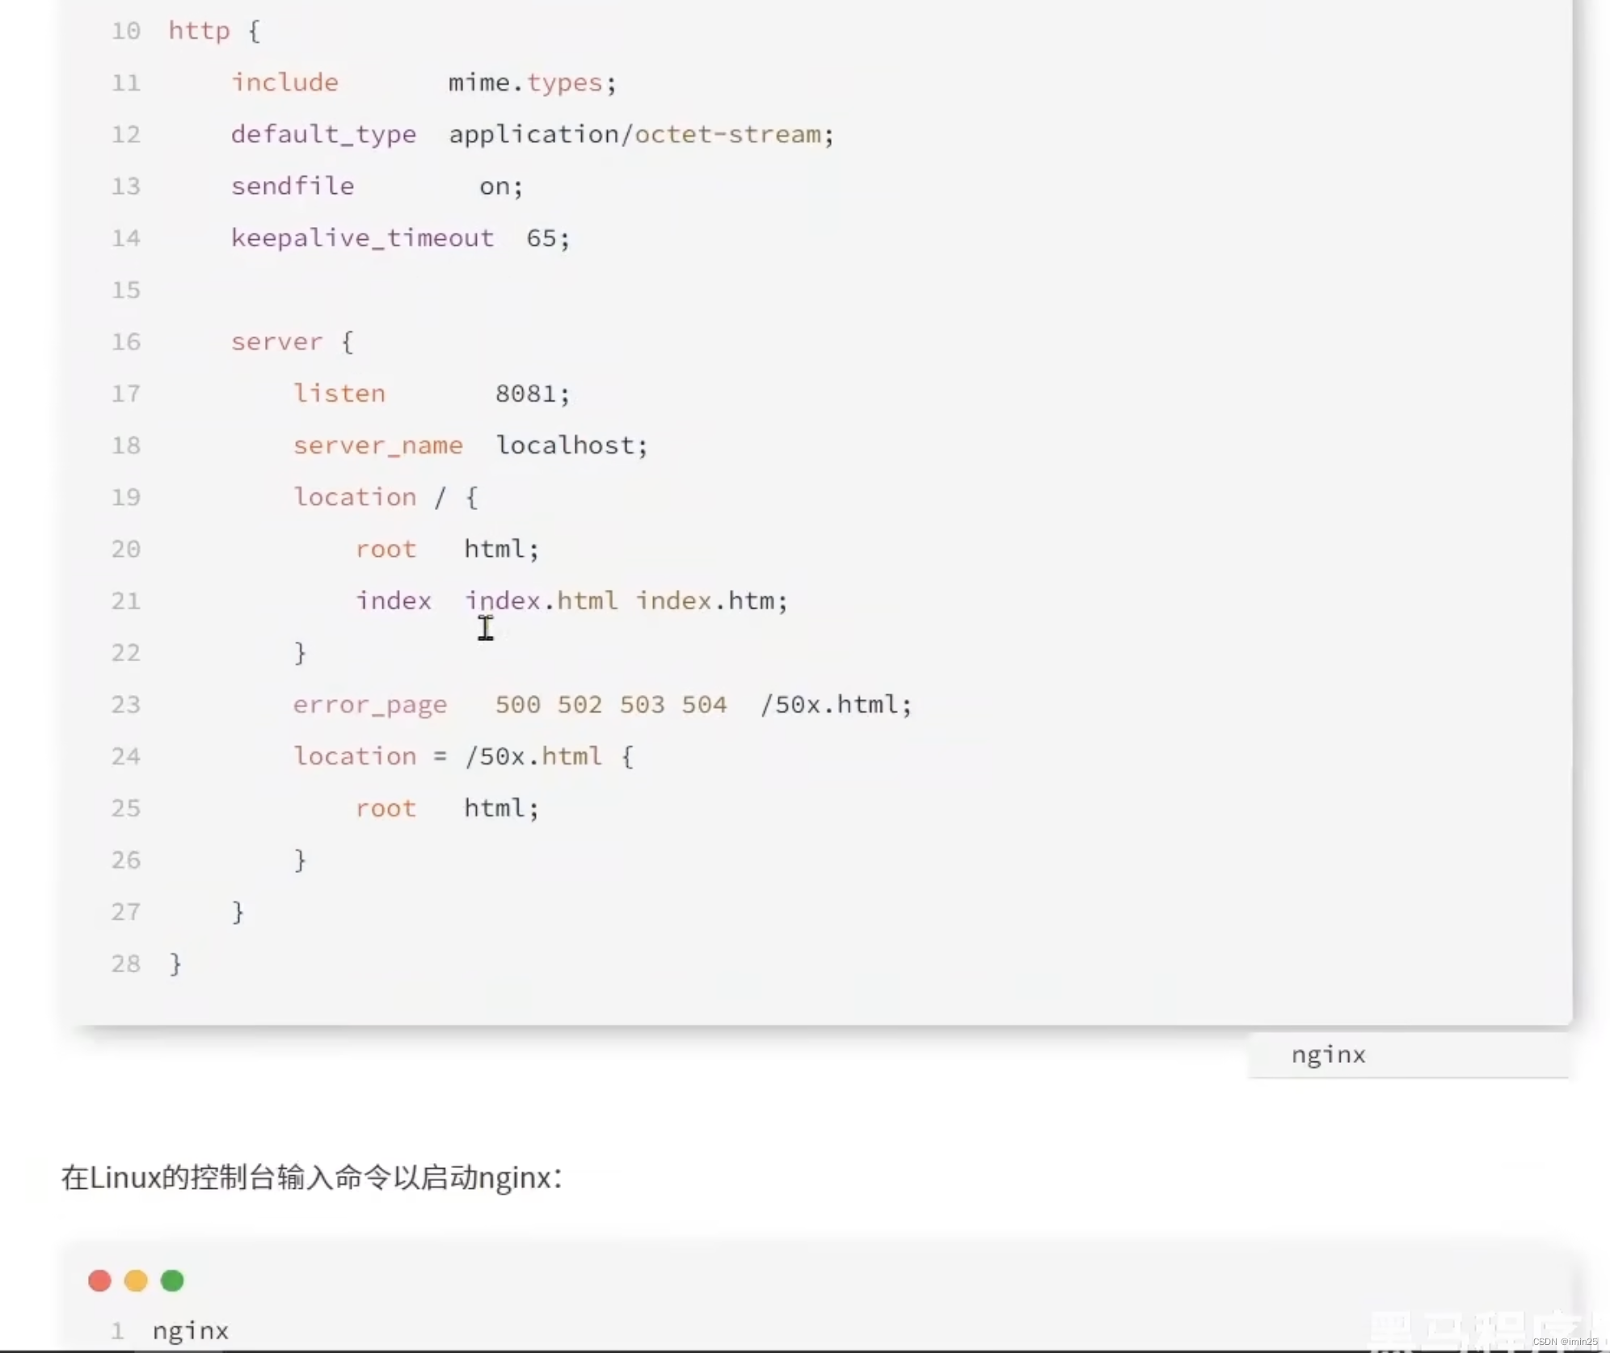Image resolution: width=1610 pixels, height=1353 pixels.
Task: Click line number 27
Action: pyautogui.click(x=126, y=912)
